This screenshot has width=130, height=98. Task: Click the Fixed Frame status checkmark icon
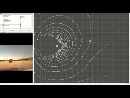pyautogui.click(x=4, y=22)
